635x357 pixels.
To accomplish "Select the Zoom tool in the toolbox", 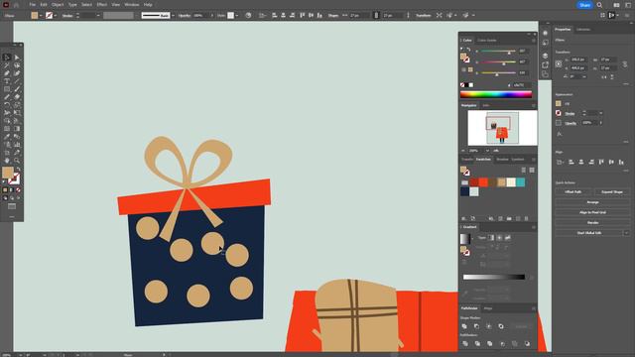I will tap(17, 161).
